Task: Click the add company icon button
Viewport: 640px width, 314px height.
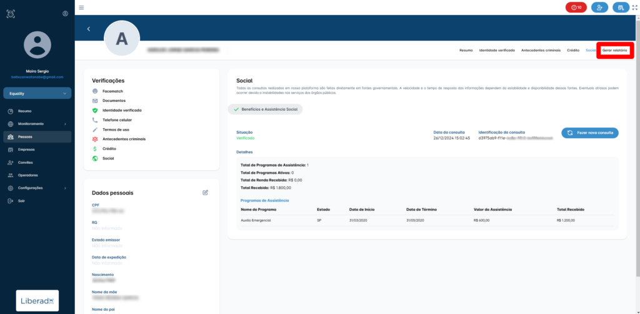Action: [x=621, y=8]
